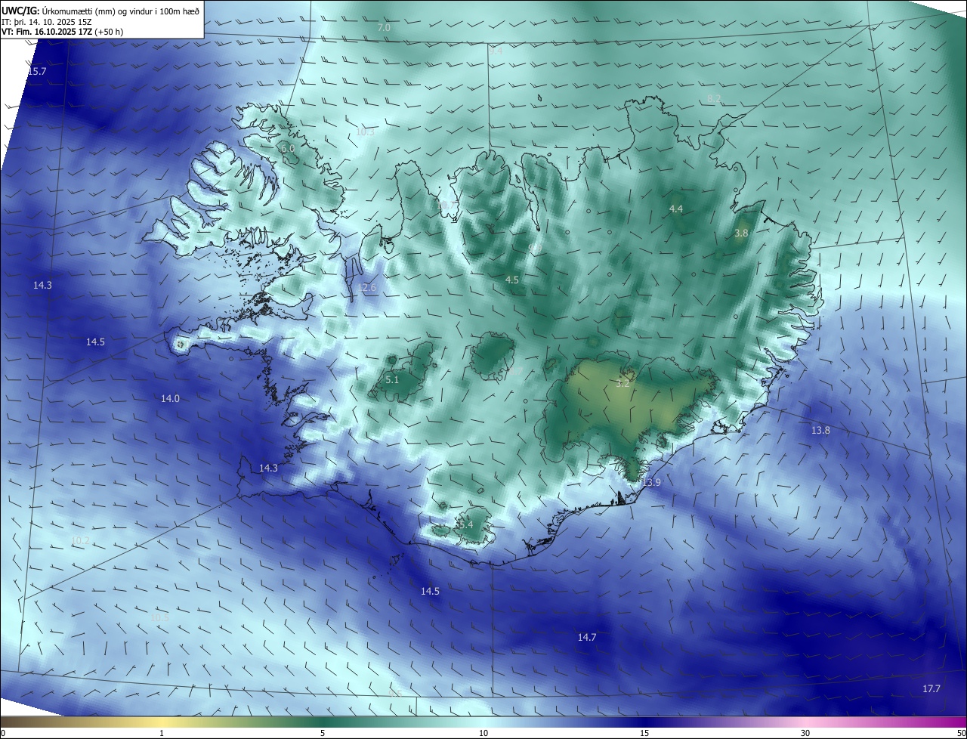Click the 5.1 value label on the map
This screenshot has width=967, height=739.
[x=392, y=379]
